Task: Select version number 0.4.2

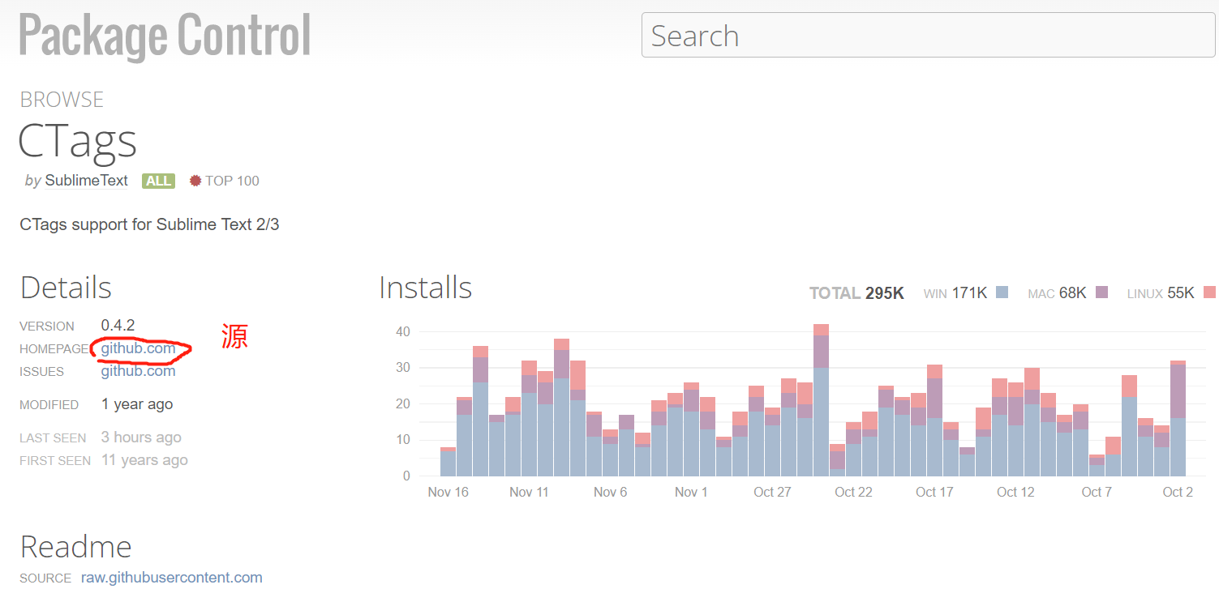Action: pyautogui.click(x=118, y=325)
